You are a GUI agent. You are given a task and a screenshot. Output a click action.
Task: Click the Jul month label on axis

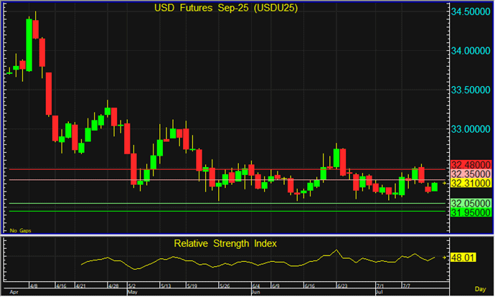(x=379, y=293)
